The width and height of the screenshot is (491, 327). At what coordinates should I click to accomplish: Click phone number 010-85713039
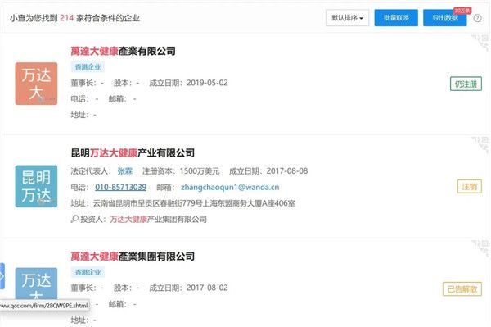121,187
